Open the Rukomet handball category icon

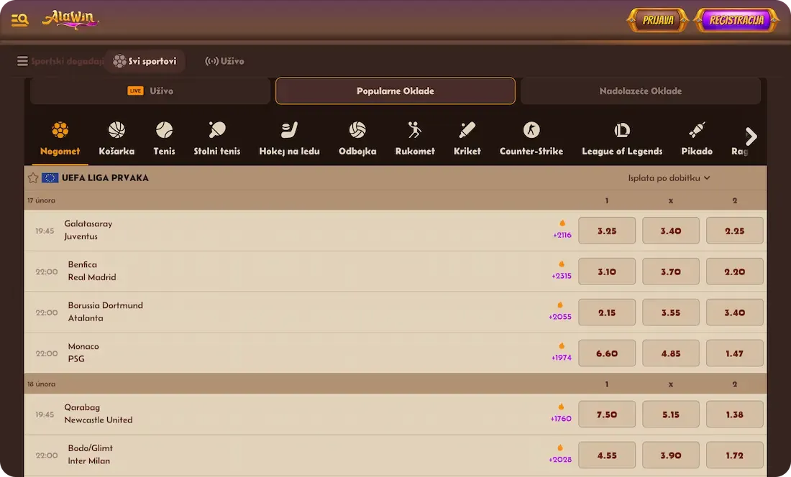(414, 129)
